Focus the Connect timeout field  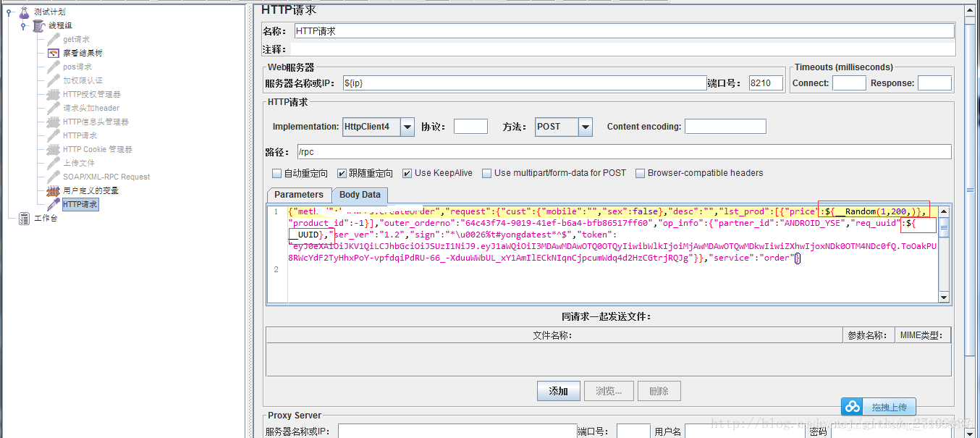849,83
